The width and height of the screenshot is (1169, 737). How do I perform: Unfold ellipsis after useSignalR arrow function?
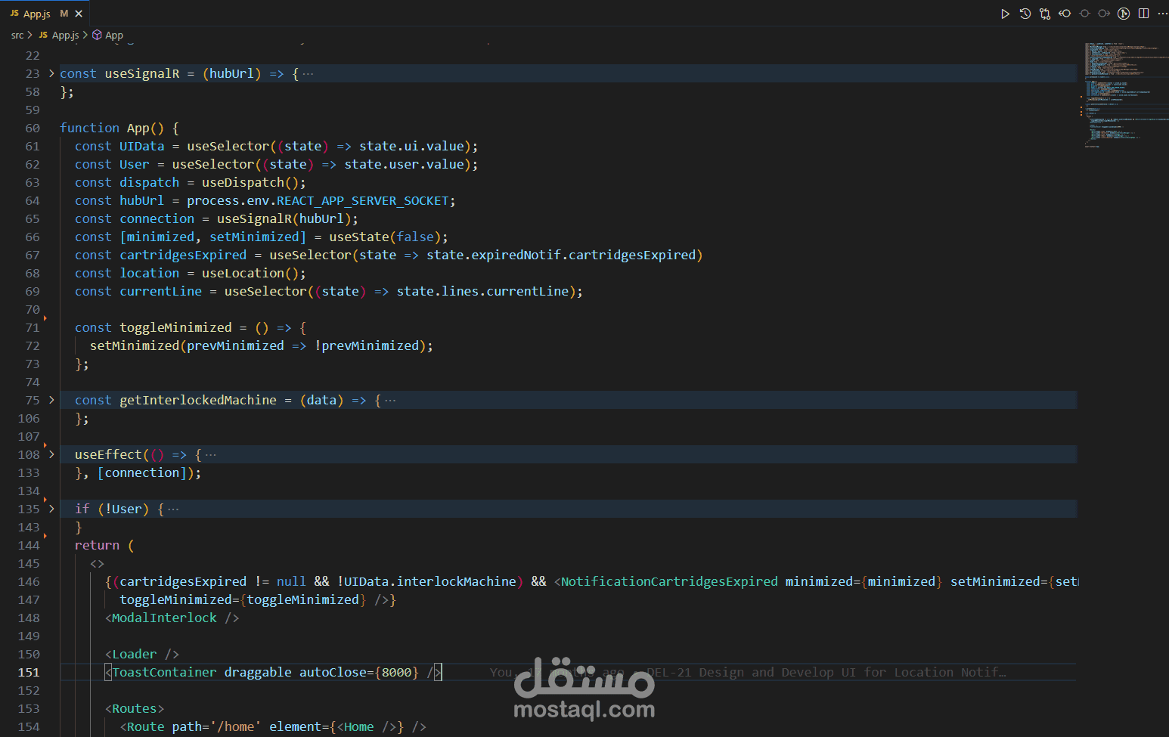point(308,74)
